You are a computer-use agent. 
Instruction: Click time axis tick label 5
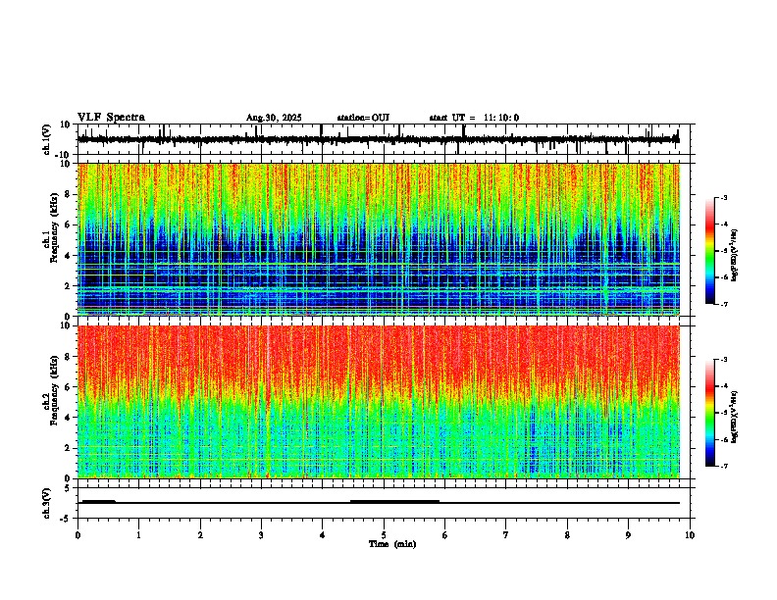[384, 535]
